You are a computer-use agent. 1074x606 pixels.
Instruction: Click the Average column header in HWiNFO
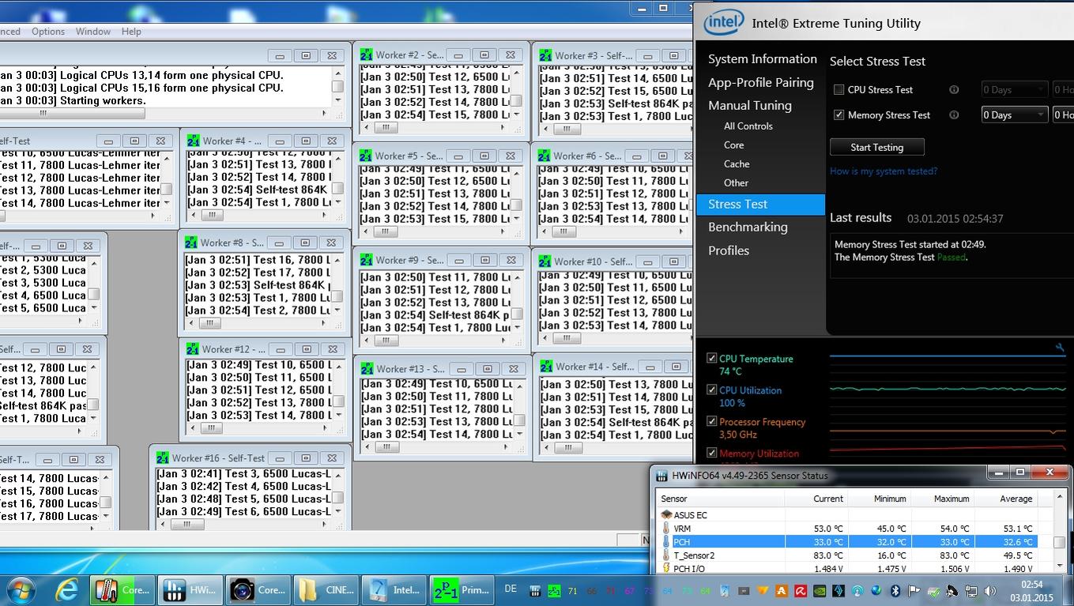pos(1005,499)
